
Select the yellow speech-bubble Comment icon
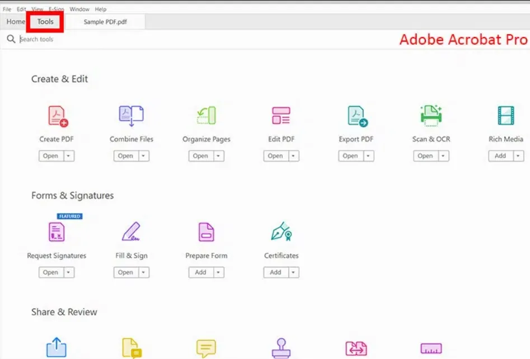click(206, 348)
